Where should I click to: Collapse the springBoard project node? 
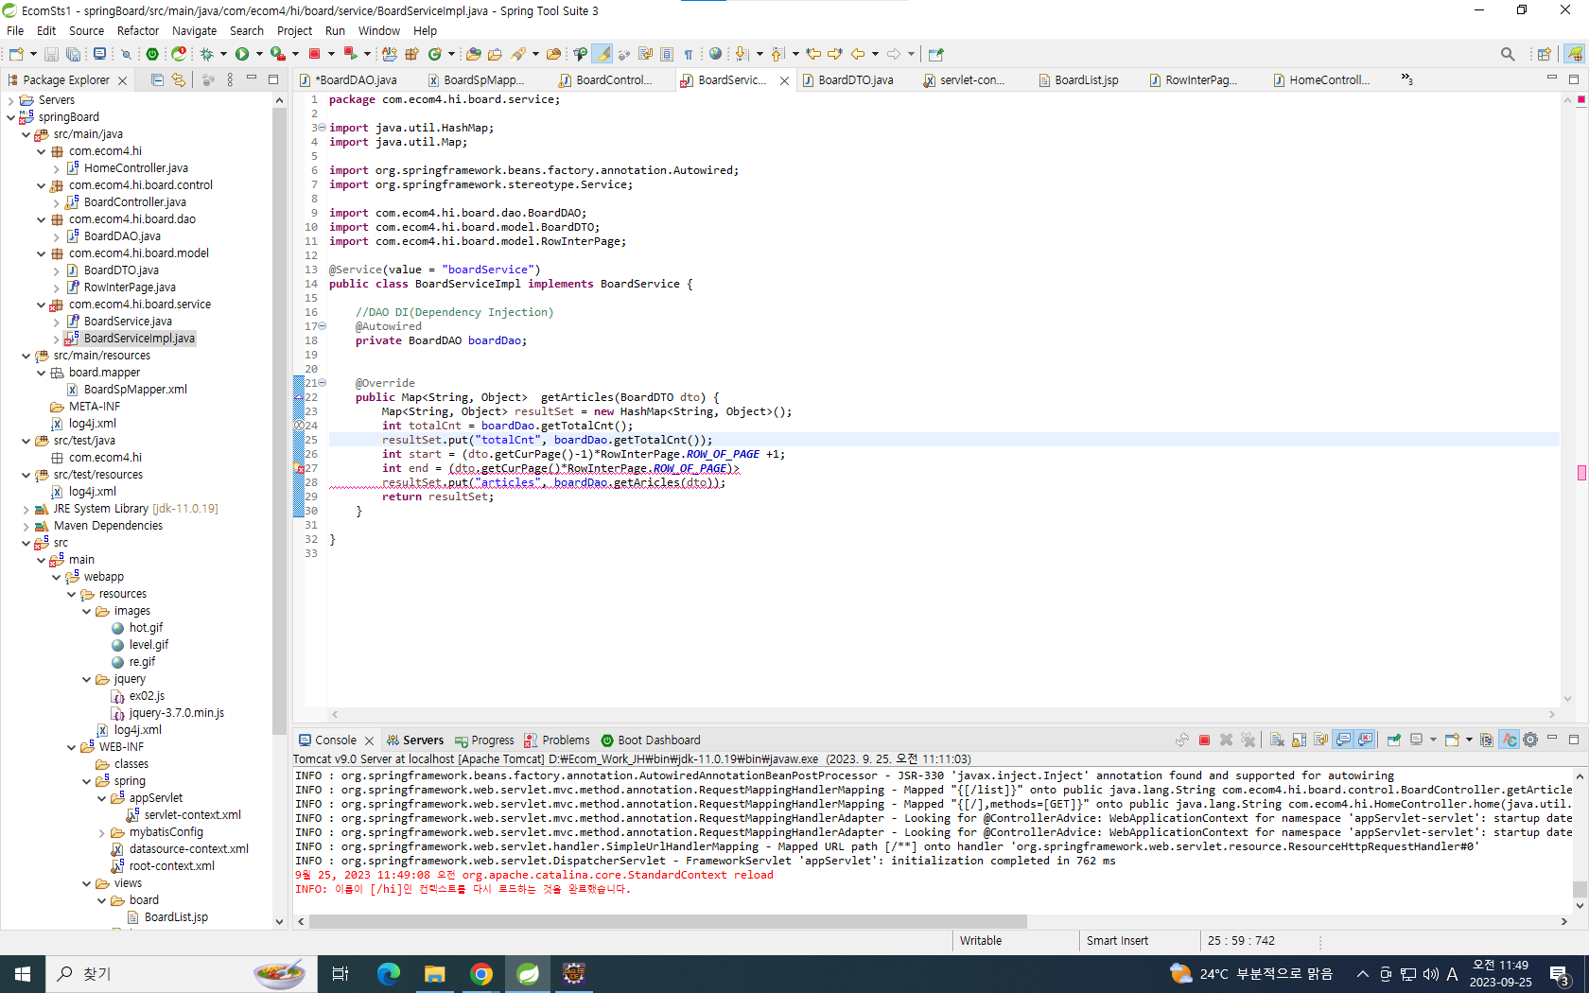(x=11, y=117)
